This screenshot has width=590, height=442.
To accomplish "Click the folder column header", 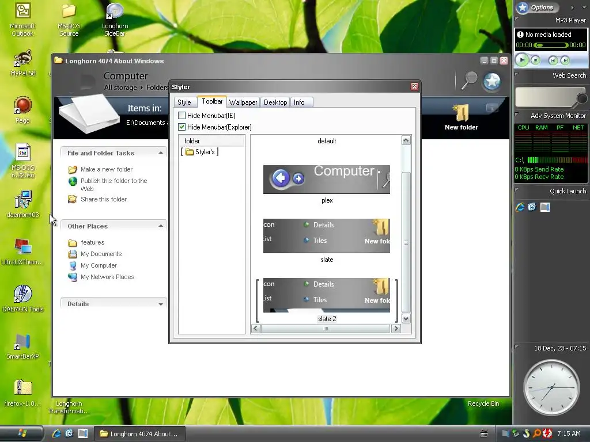I will coord(211,141).
